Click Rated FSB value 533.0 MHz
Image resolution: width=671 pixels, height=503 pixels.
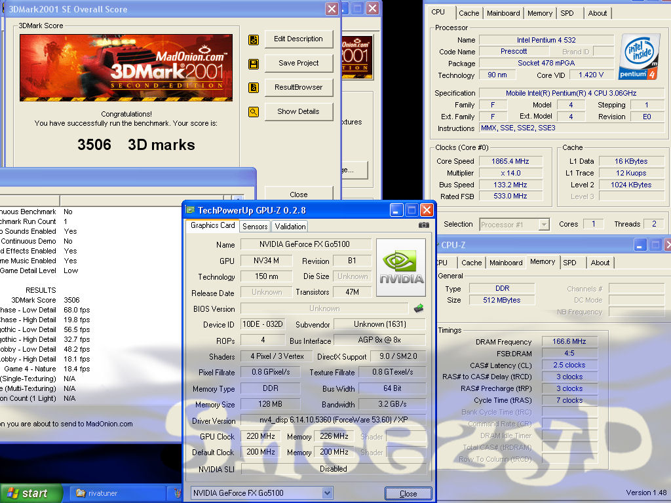click(x=510, y=196)
